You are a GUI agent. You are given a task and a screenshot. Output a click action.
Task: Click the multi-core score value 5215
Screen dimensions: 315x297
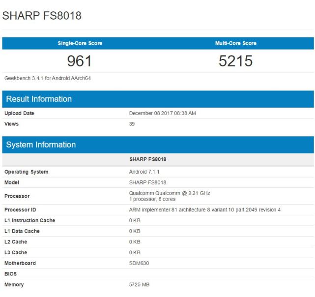tap(235, 61)
